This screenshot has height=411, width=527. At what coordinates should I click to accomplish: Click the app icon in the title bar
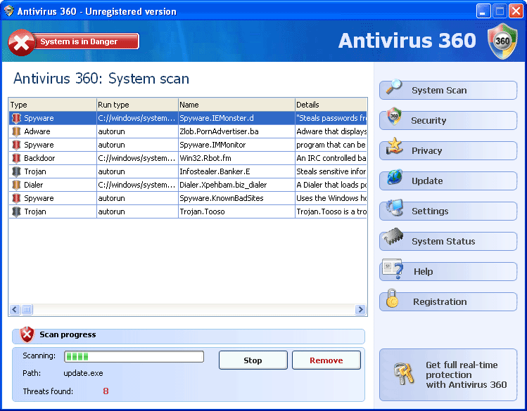click(9, 11)
